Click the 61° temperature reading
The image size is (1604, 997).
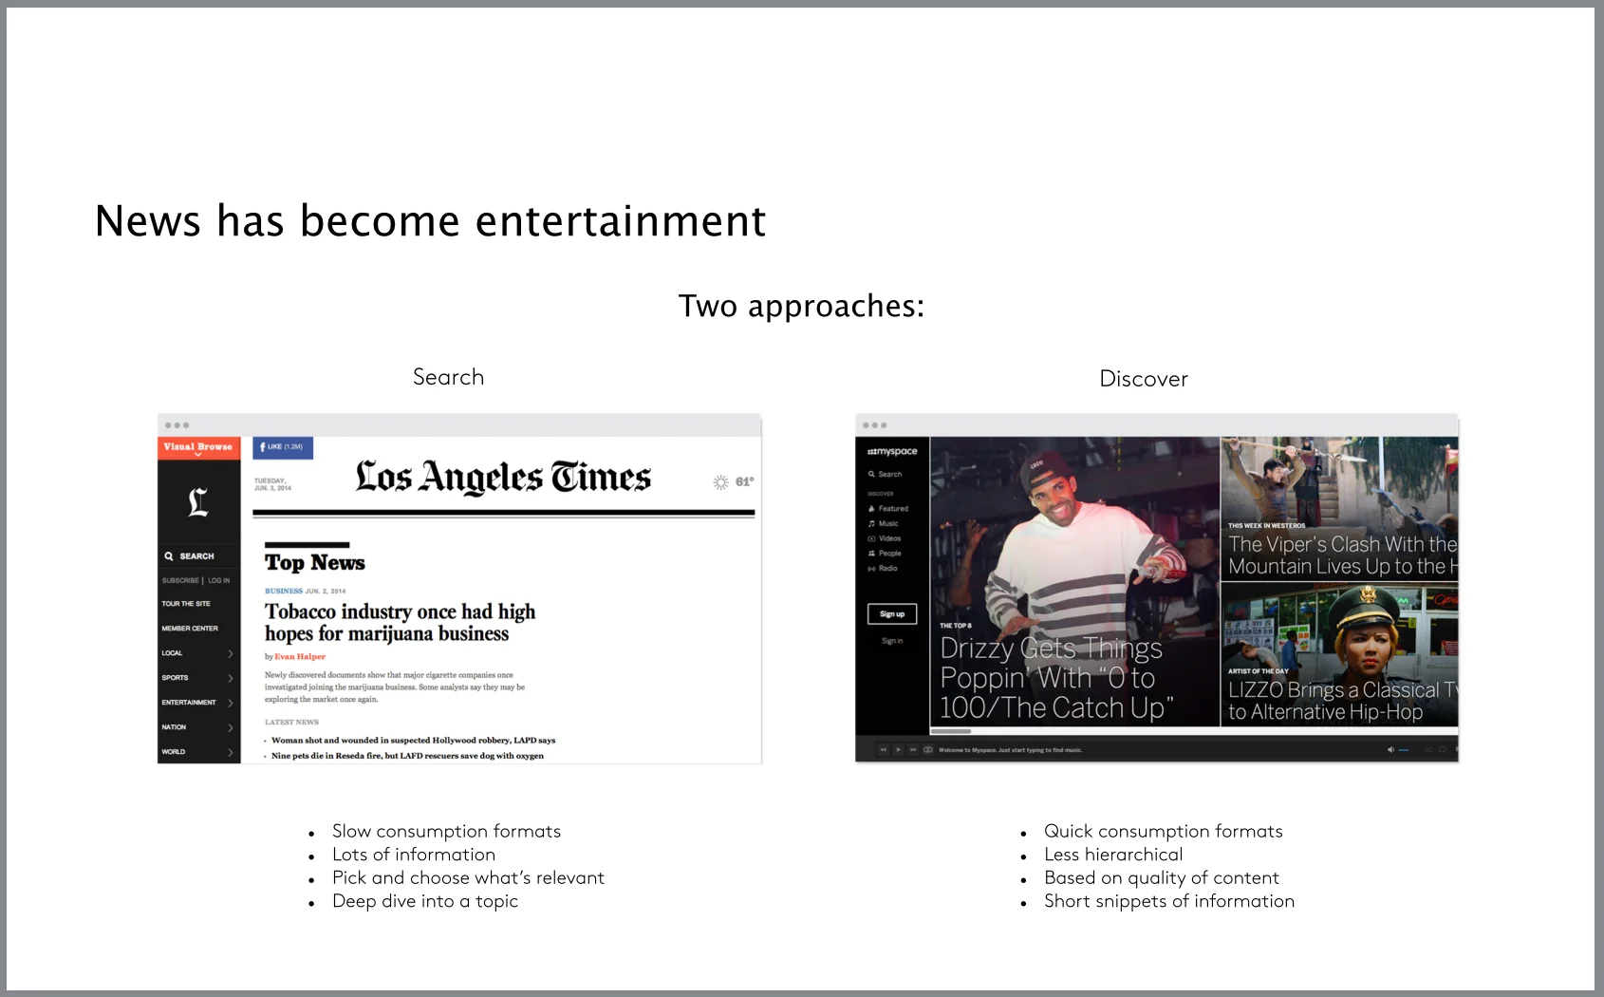click(745, 482)
